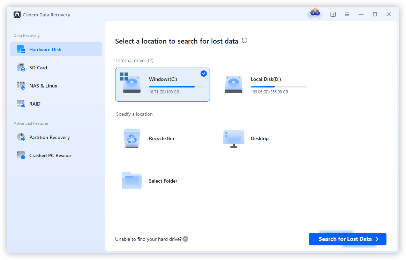The height and width of the screenshot is (260, 406).
Task: Deselect the Windows(C:) drive checkmark
Action: 203,74
